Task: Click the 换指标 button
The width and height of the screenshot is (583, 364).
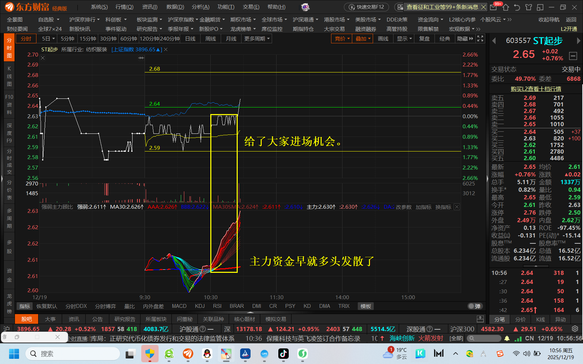Action: [x=443, y=207]
